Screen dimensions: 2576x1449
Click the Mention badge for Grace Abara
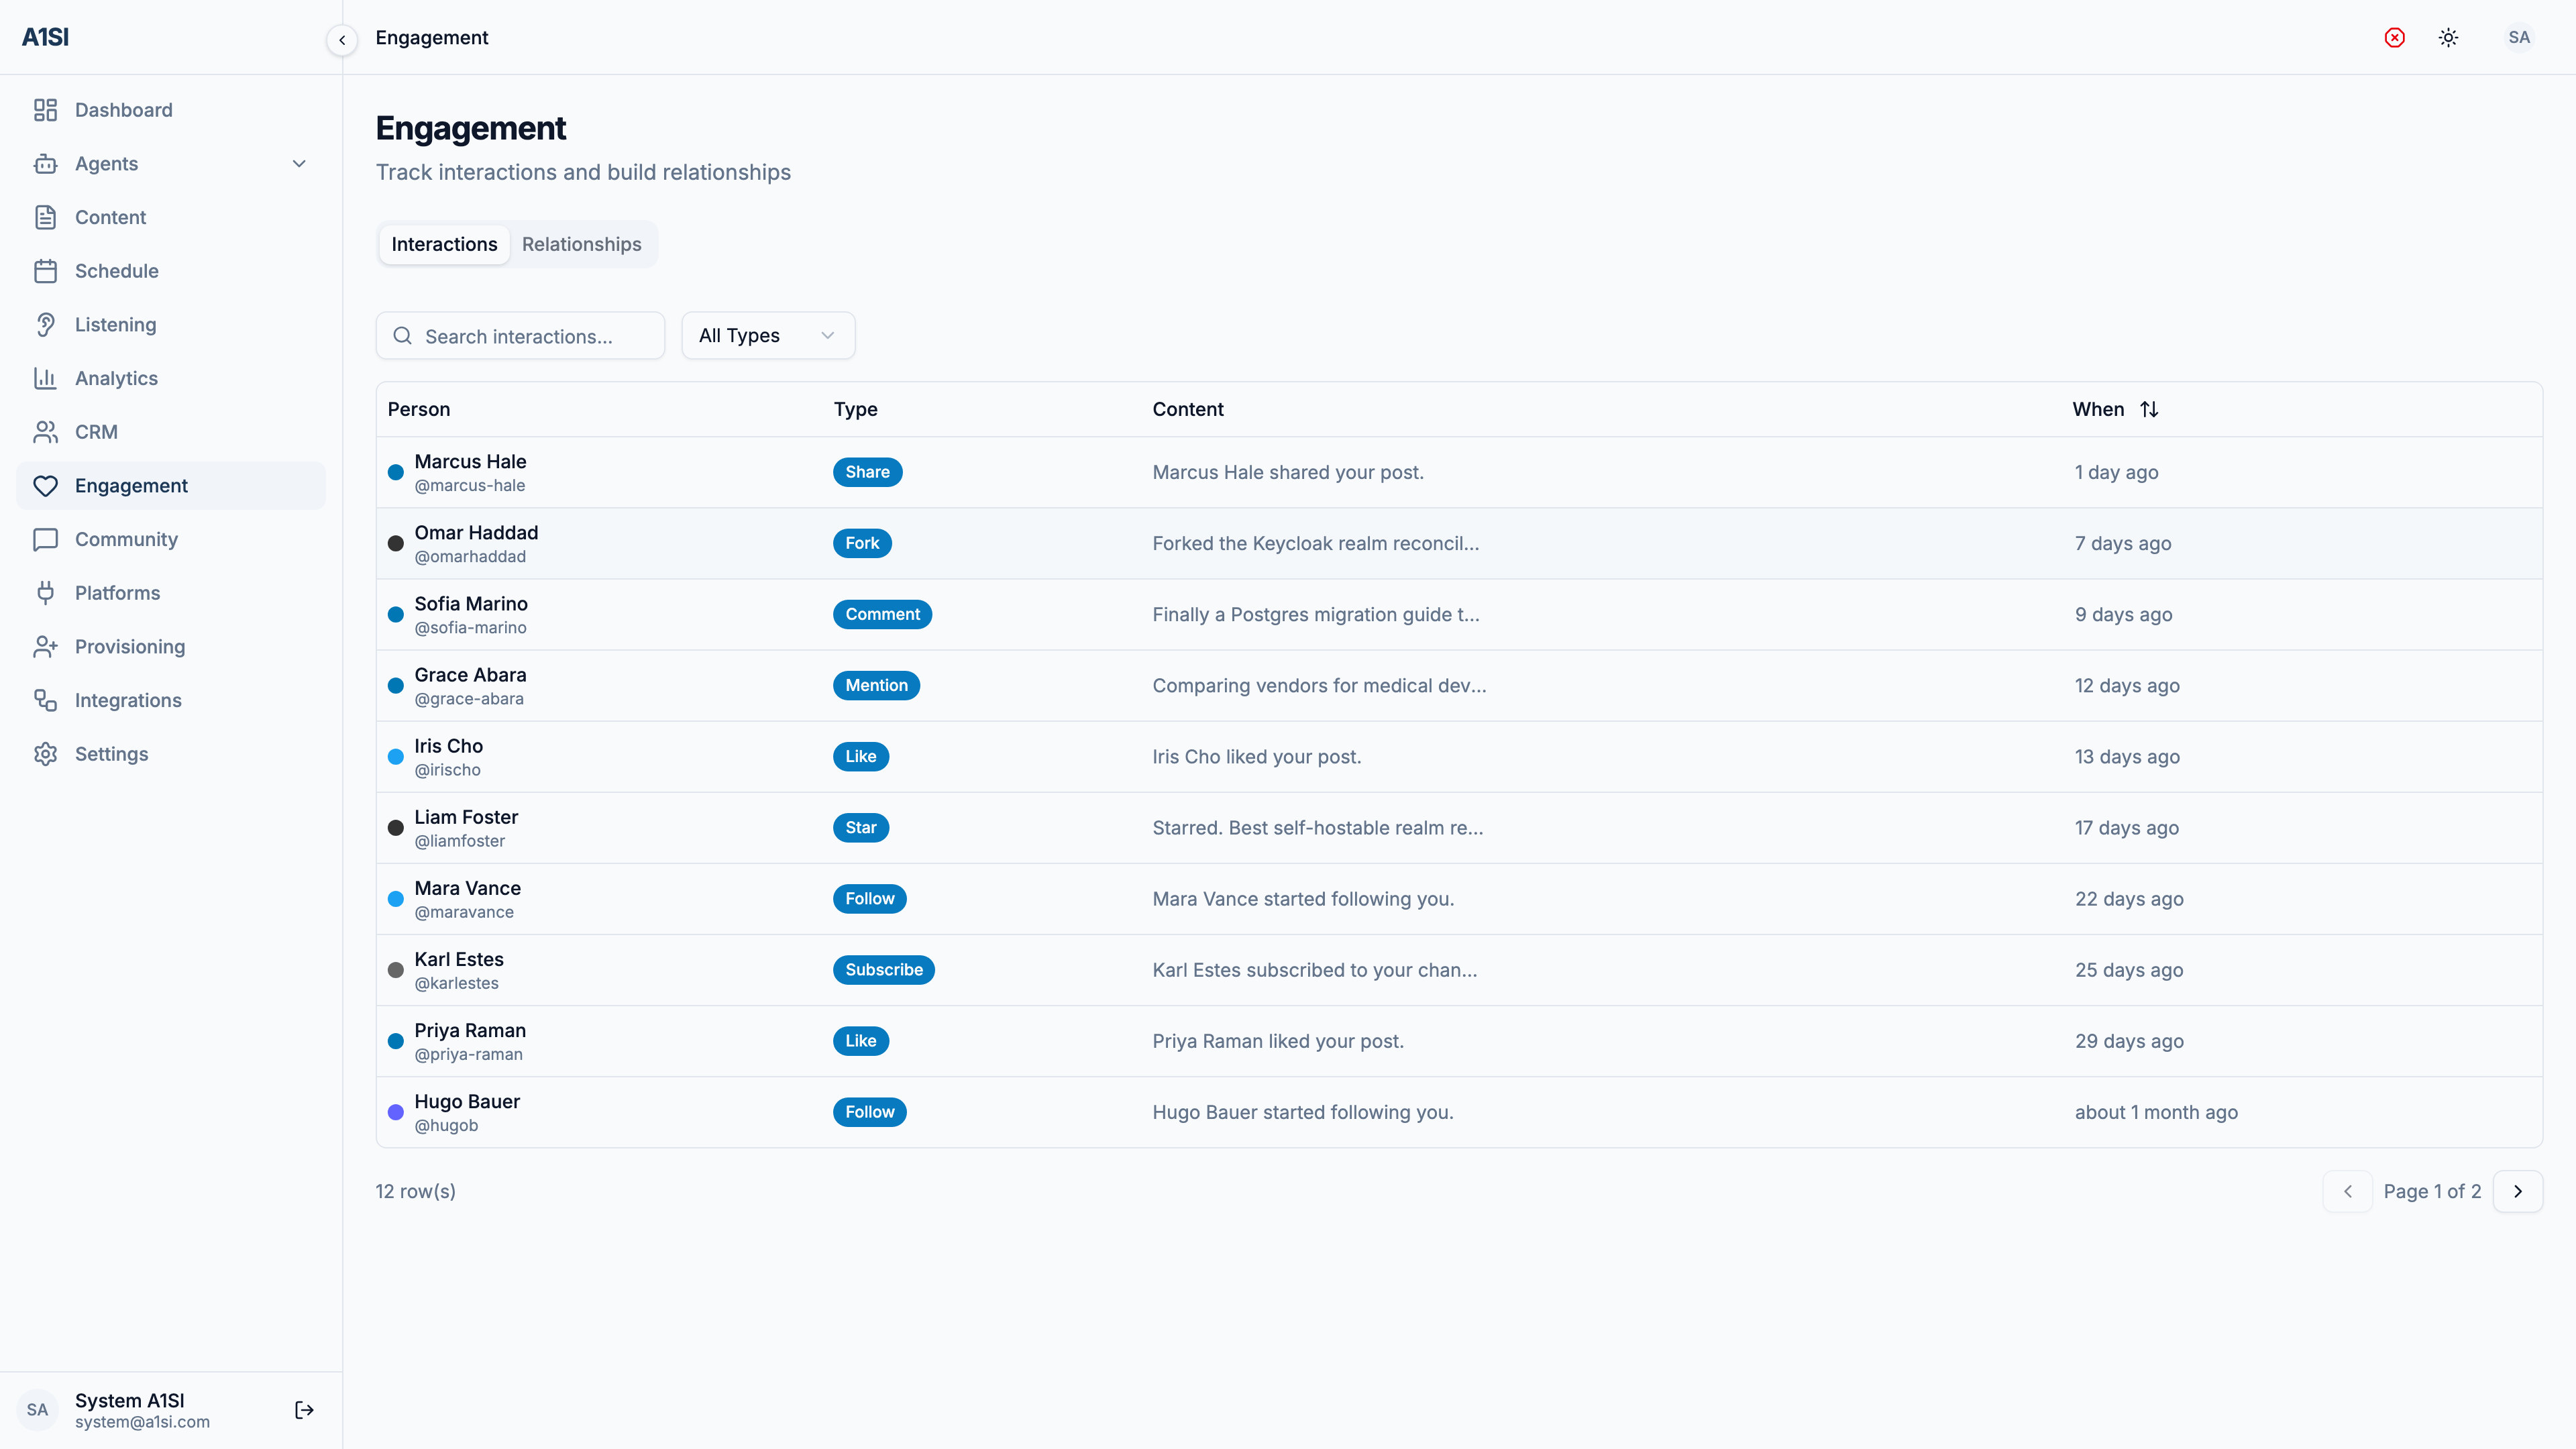click(876, 685)
